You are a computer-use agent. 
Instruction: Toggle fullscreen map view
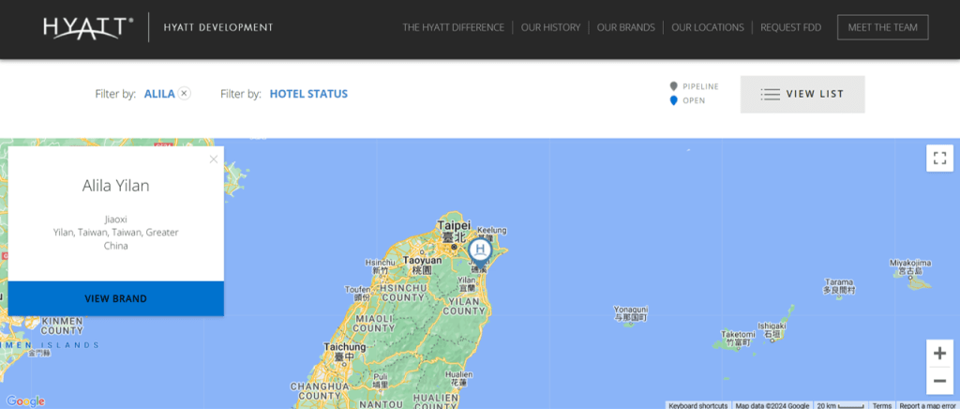[x=939, y=158]
